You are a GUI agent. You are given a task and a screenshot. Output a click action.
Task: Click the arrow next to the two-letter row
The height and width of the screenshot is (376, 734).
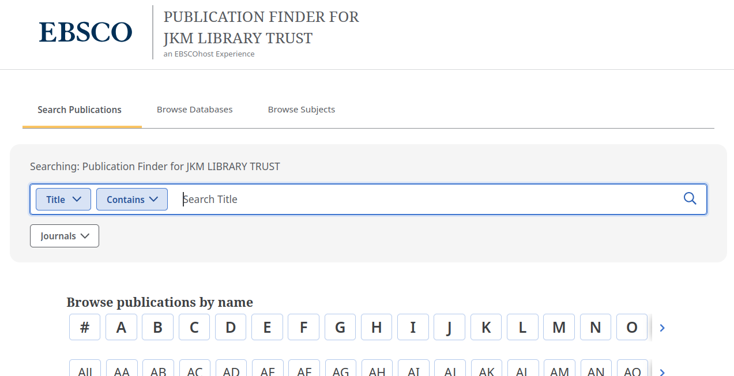pos(662,372)
